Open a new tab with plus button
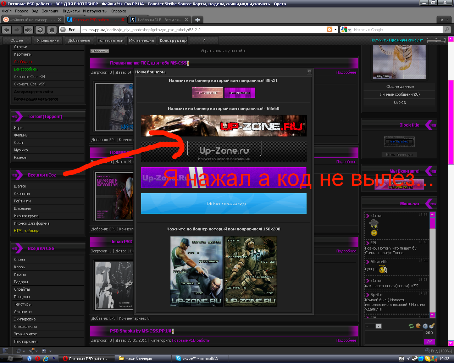 (x=198, y=20)
